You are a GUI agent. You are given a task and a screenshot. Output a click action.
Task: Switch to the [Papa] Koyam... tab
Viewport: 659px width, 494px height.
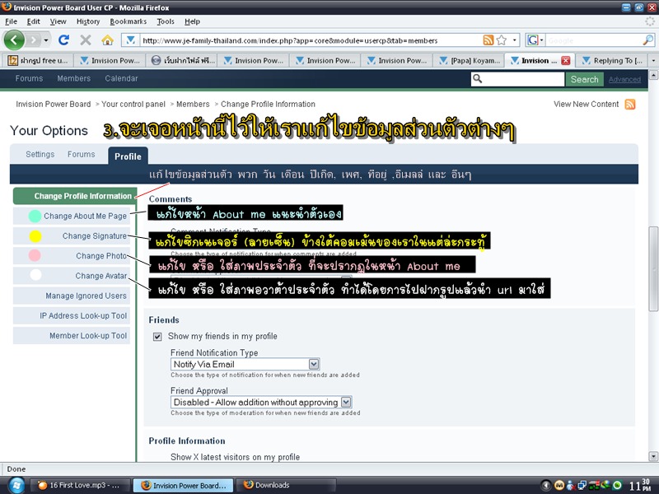469,60
